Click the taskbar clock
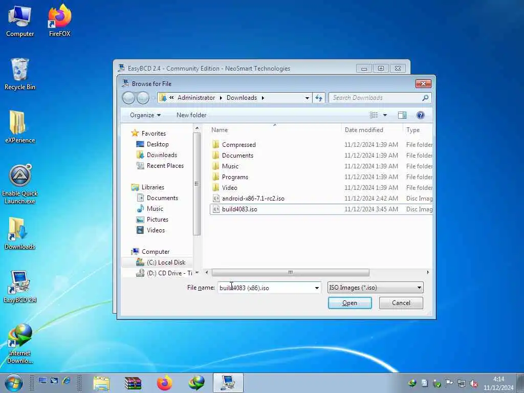This screenshot has width=524, height=393. [498, 384]
